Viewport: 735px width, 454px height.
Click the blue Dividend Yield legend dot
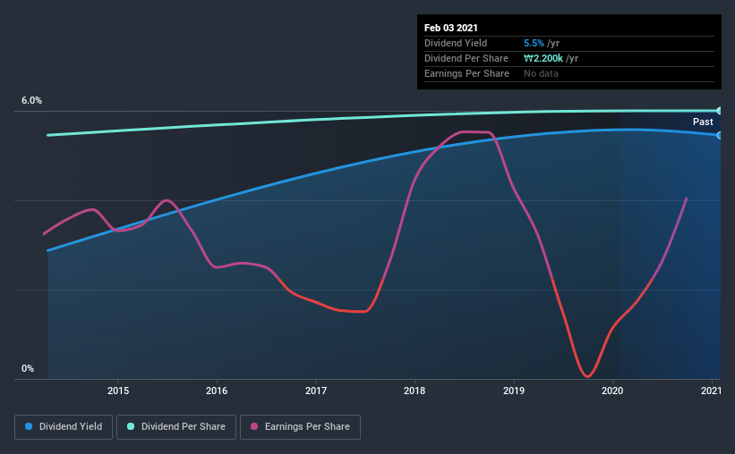click(x=29, y=426)
